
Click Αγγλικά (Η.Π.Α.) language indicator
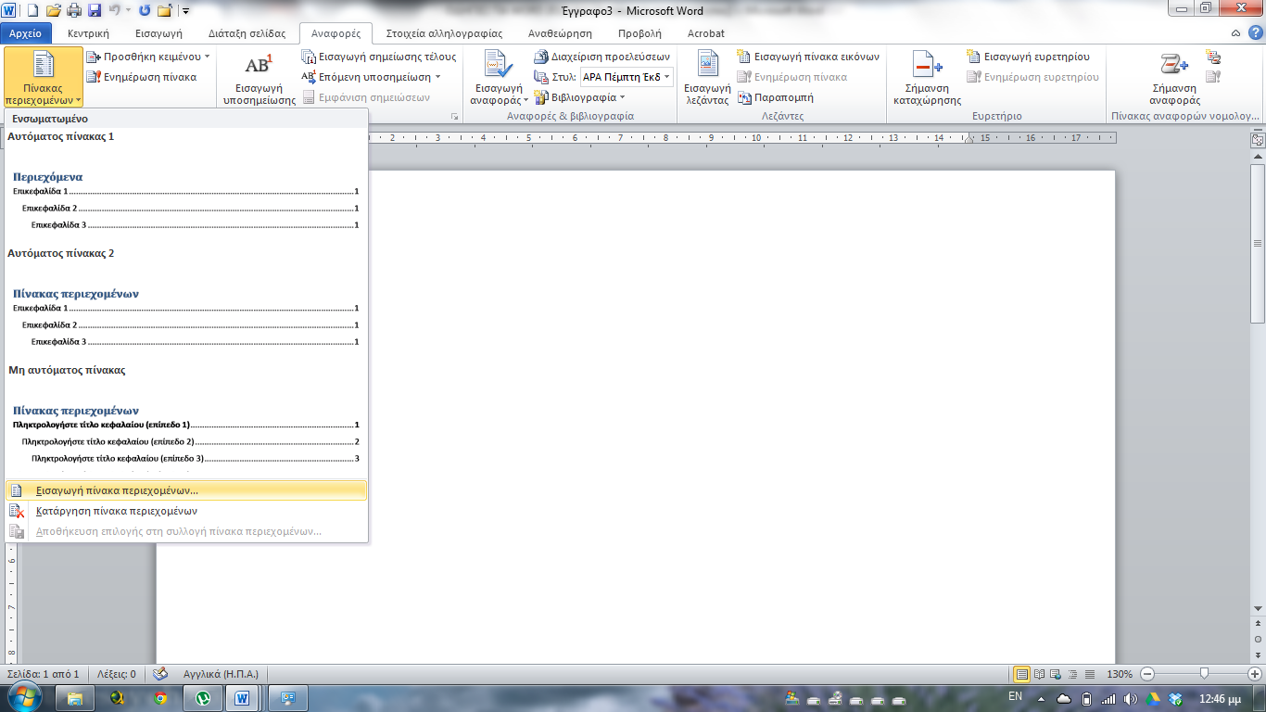221,674
